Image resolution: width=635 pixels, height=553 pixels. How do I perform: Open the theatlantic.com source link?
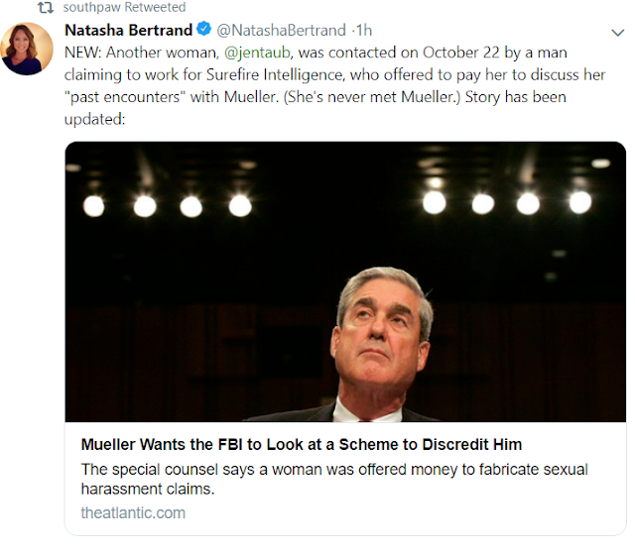(x=133, y=512)
